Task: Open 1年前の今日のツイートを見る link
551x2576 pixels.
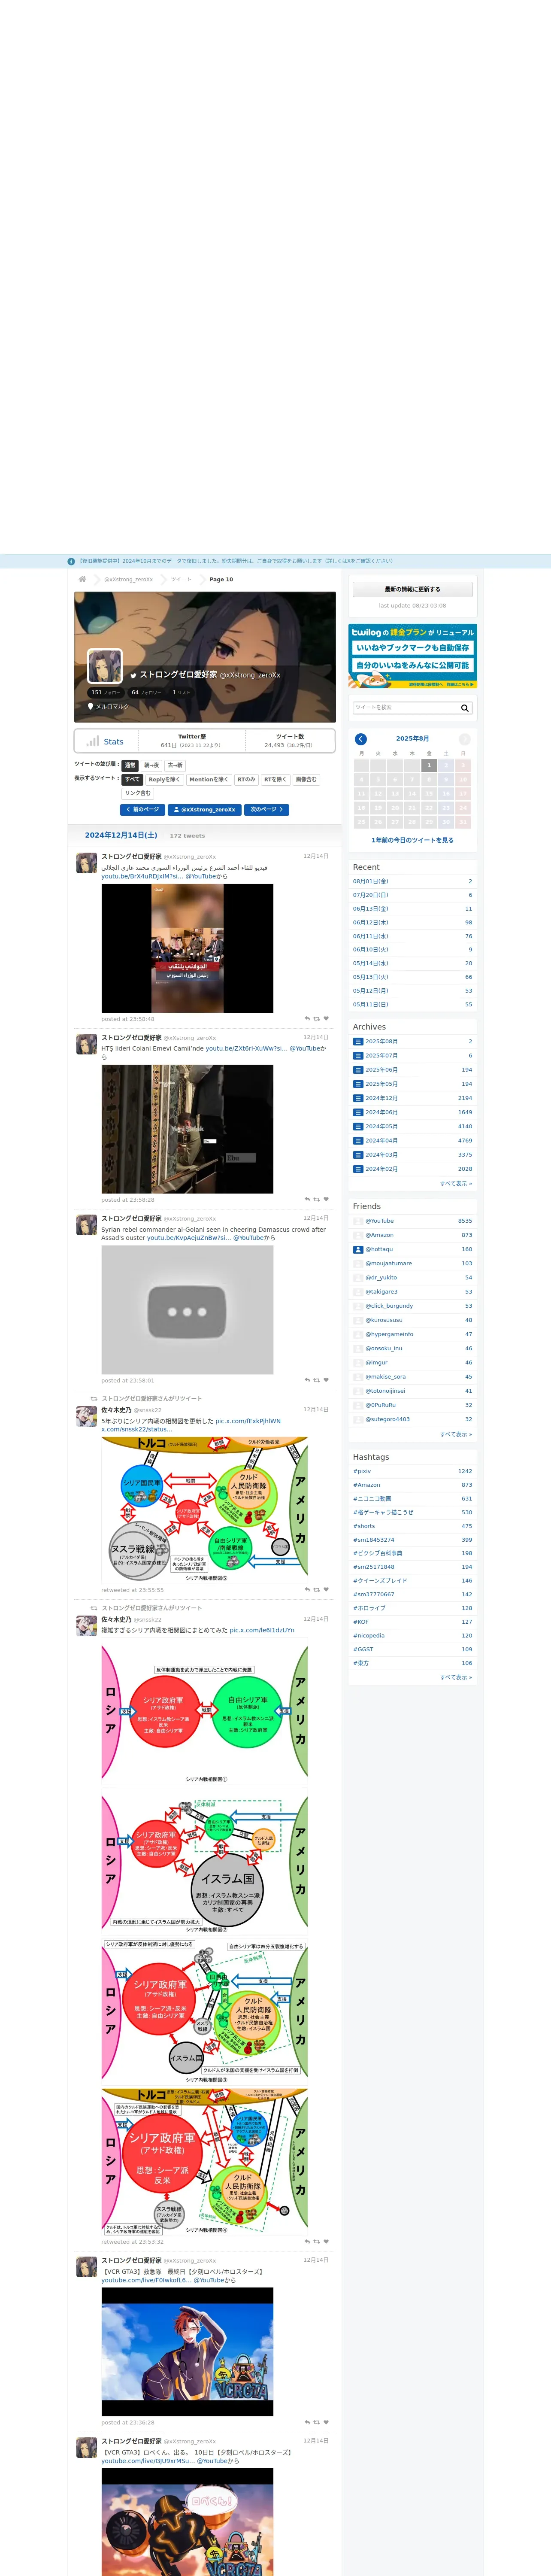Action: 412,840
